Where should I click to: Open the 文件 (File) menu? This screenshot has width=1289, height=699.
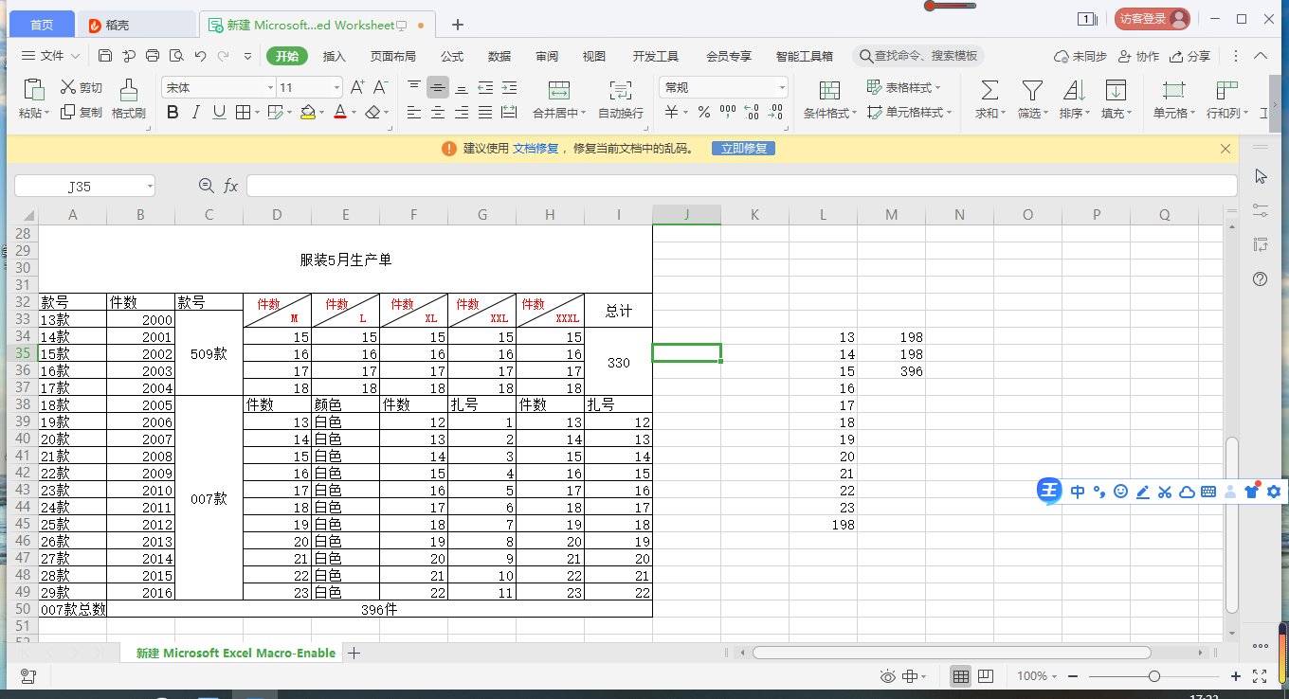pos(51,56)
